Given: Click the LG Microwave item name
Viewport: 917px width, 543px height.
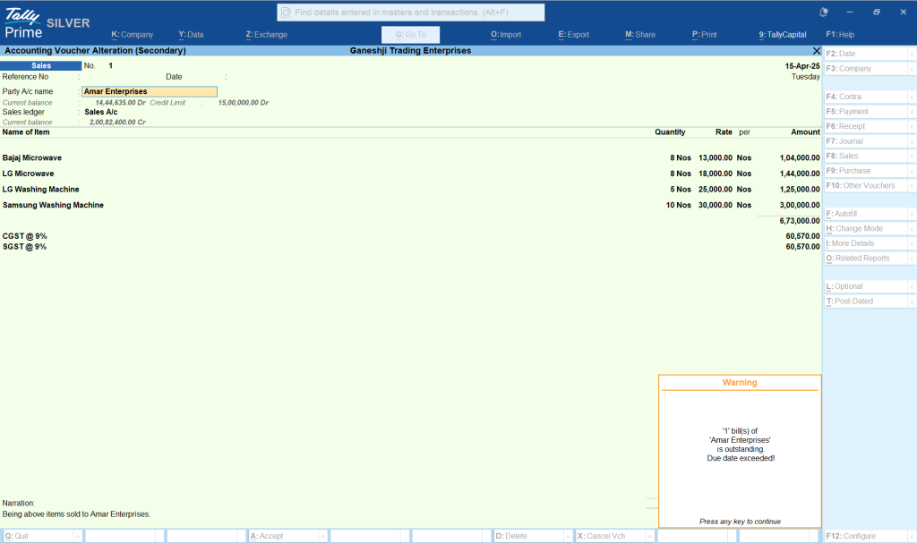Looking at the screenshot, I should coord(28,174).
